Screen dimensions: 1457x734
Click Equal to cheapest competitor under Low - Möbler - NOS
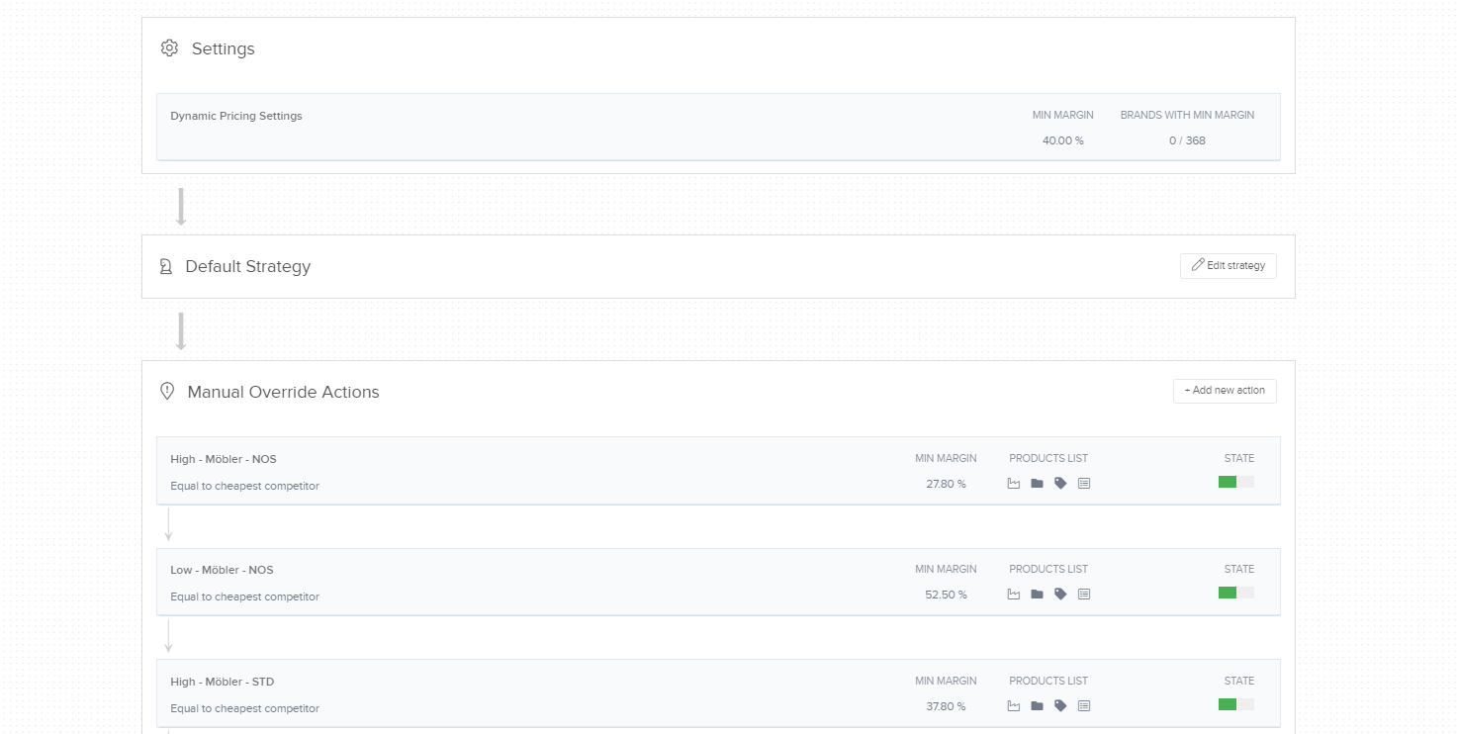[x=244, y=596]
